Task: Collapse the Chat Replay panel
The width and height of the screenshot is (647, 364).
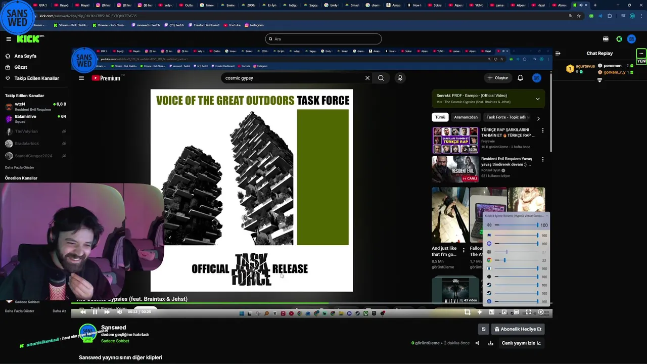Action: (558, 53)
